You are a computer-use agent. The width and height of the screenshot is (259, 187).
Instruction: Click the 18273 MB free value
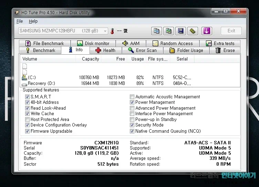point(116,77)
